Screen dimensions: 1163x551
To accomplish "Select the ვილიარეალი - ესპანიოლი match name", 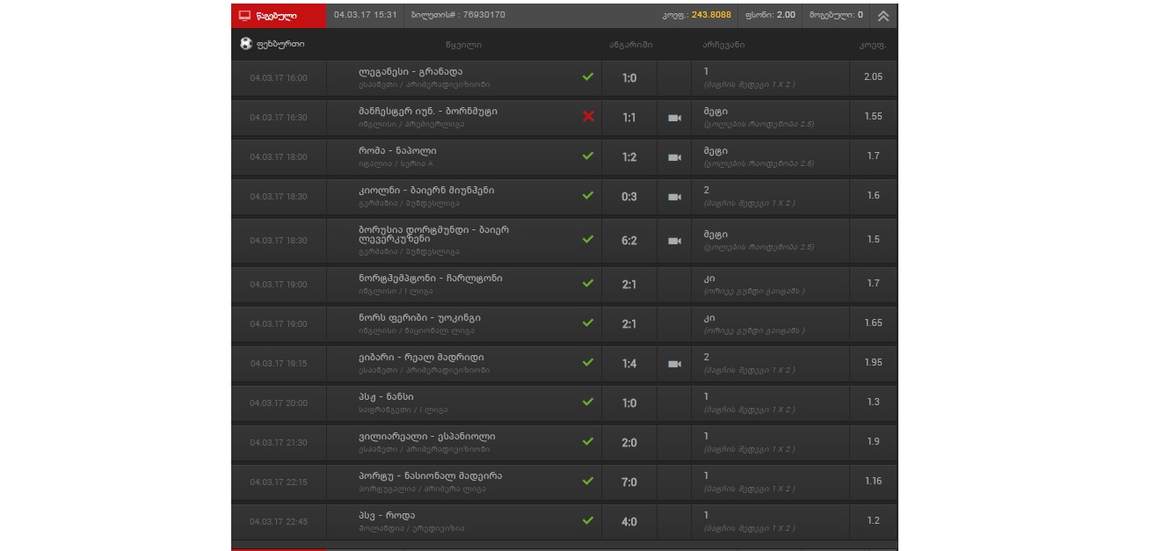I will tap(427, 437).
